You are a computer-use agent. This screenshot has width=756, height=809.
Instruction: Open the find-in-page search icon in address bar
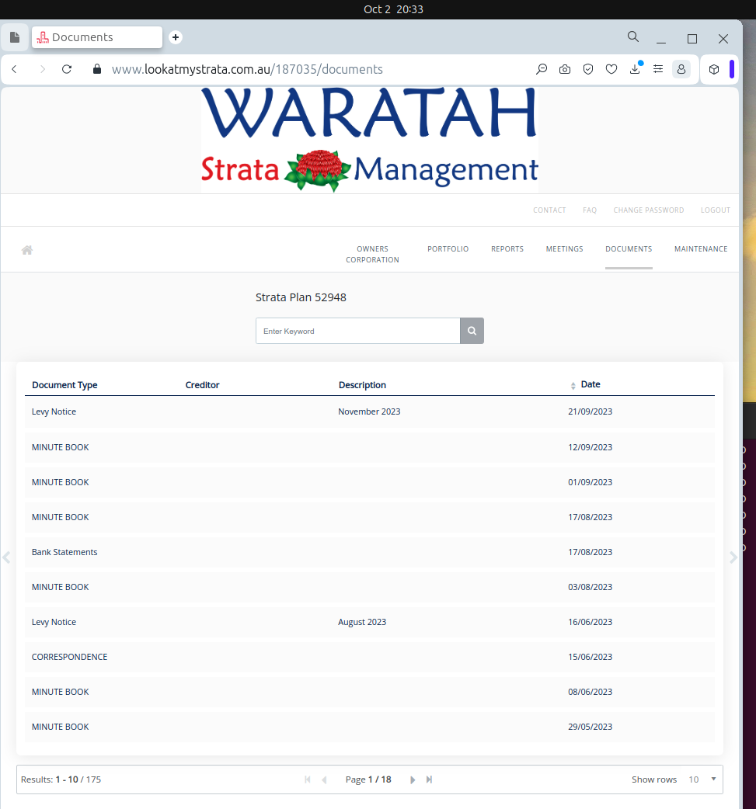[542, 69]
